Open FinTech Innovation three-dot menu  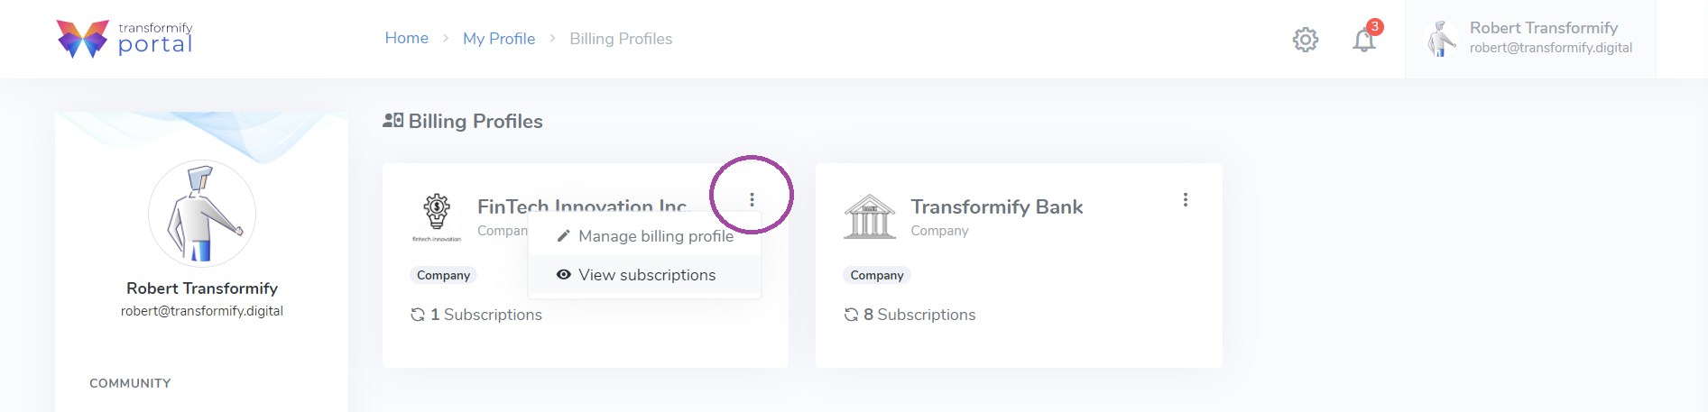tap(752, 199)
